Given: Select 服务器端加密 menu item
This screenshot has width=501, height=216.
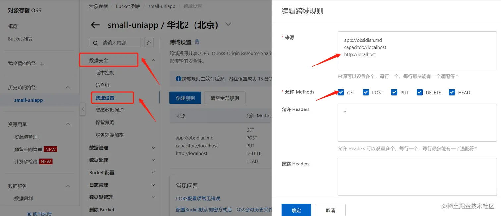Looking at the screenshot, I should [x=110, y=135].
